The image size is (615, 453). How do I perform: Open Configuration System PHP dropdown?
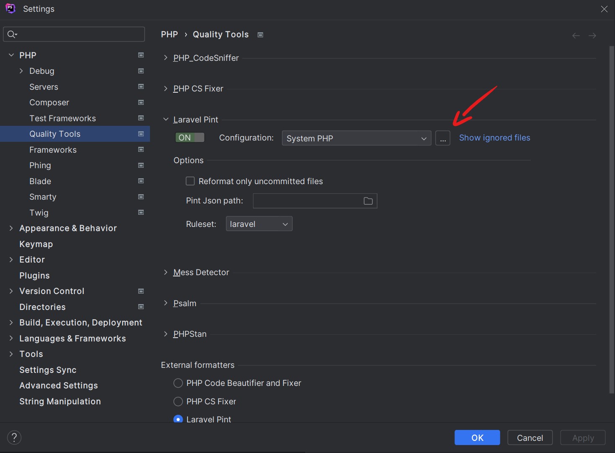coord(357,138)
